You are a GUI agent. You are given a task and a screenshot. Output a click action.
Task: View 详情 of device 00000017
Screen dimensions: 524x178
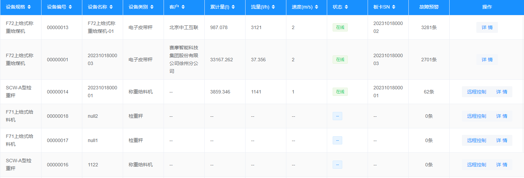coord(501,140)
